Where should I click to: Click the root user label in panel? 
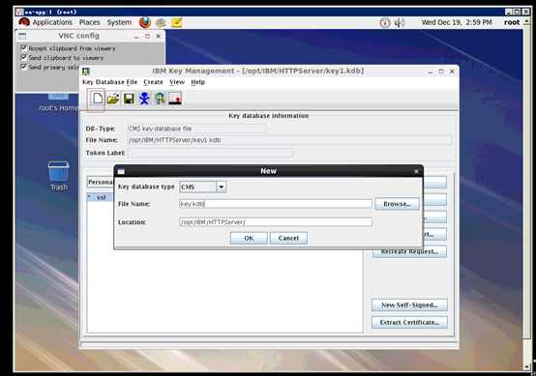point(512,22)
